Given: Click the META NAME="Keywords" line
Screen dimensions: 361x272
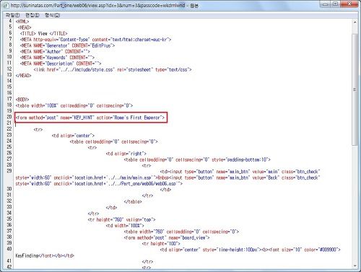Looking at the screenshot, I should point(57,58).
